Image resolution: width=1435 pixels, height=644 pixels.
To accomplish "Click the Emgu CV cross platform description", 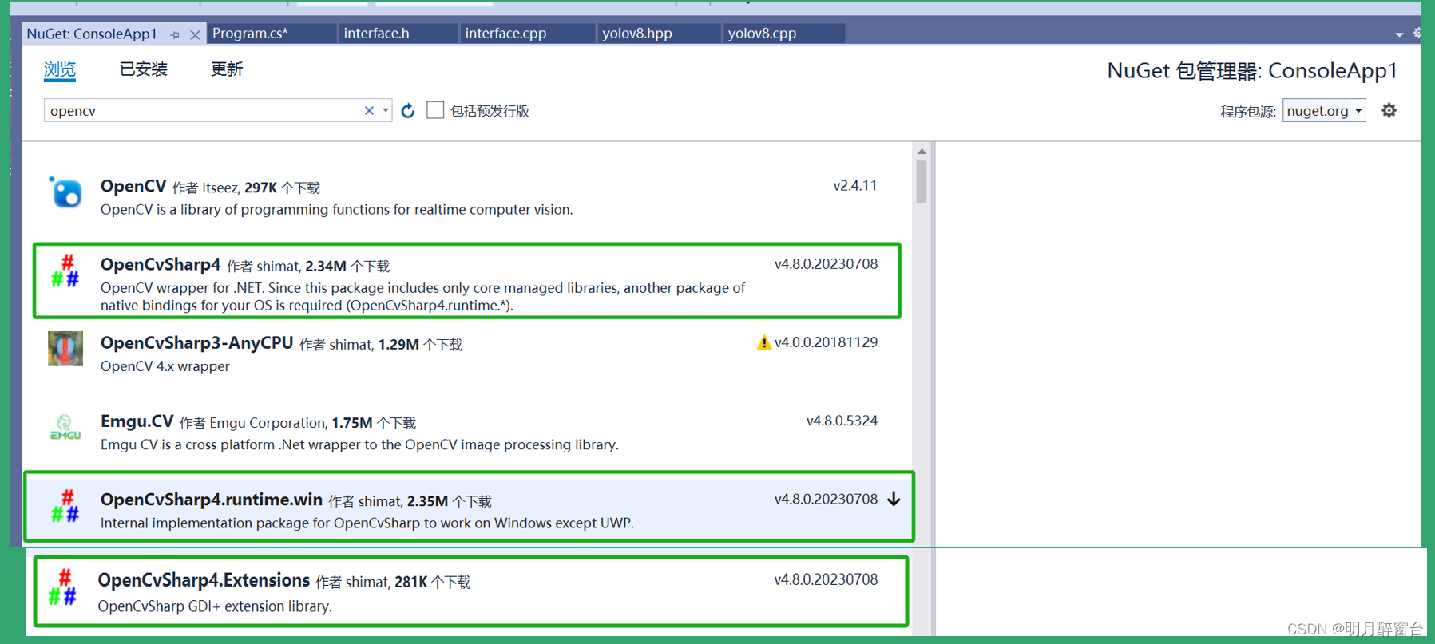I will point(359,444).
